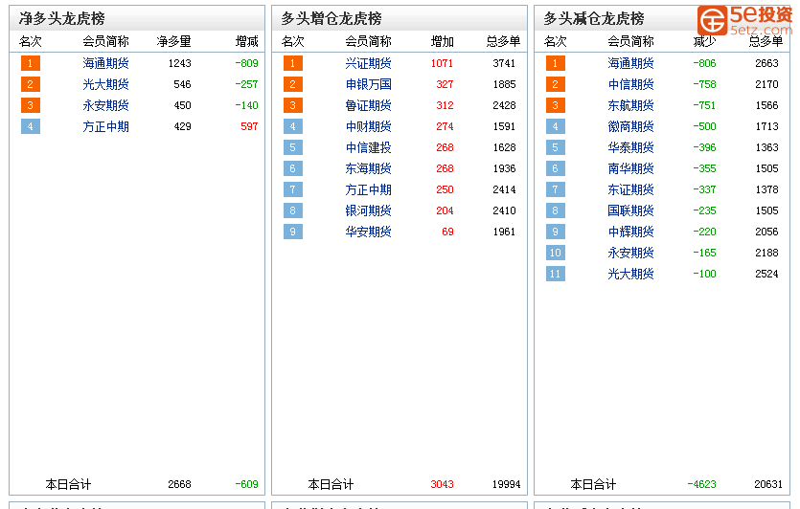The height and width of the screenshot is (509, 800).
Task: Click the 多头增仓龙虎榜 panel title
Action: pyautogui.click(x=331, y=19)
